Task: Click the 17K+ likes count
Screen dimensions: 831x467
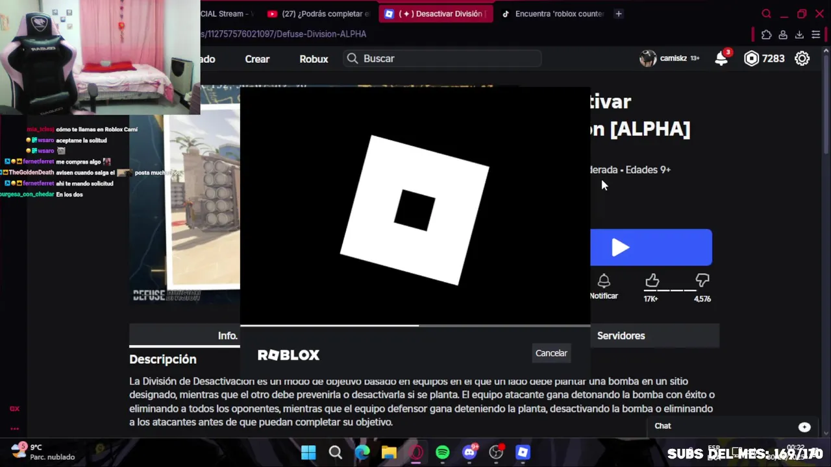Action: pos(651,299)
